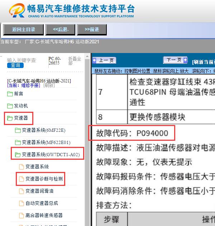Click the sidebar scrollbar up arrow
The image size is (215, 226).
pos(87,56)
